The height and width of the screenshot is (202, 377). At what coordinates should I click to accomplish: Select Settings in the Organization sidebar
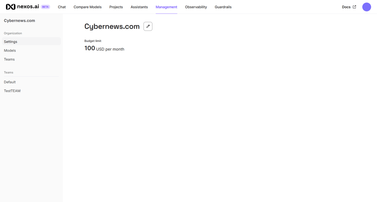click(32, 42)
